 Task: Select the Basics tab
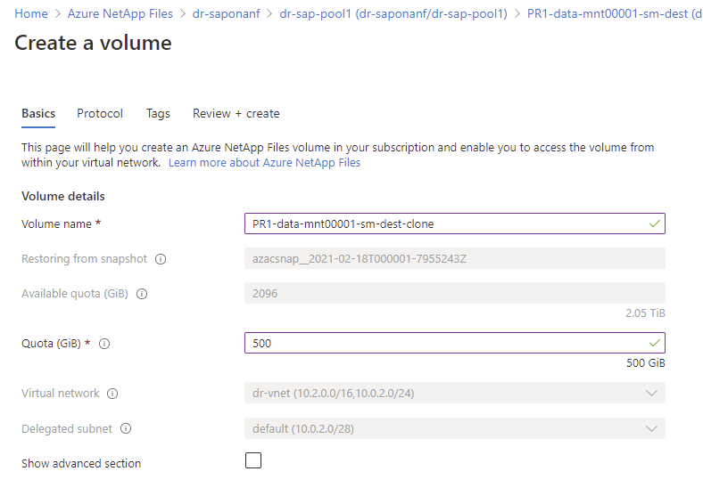(38, 114)
